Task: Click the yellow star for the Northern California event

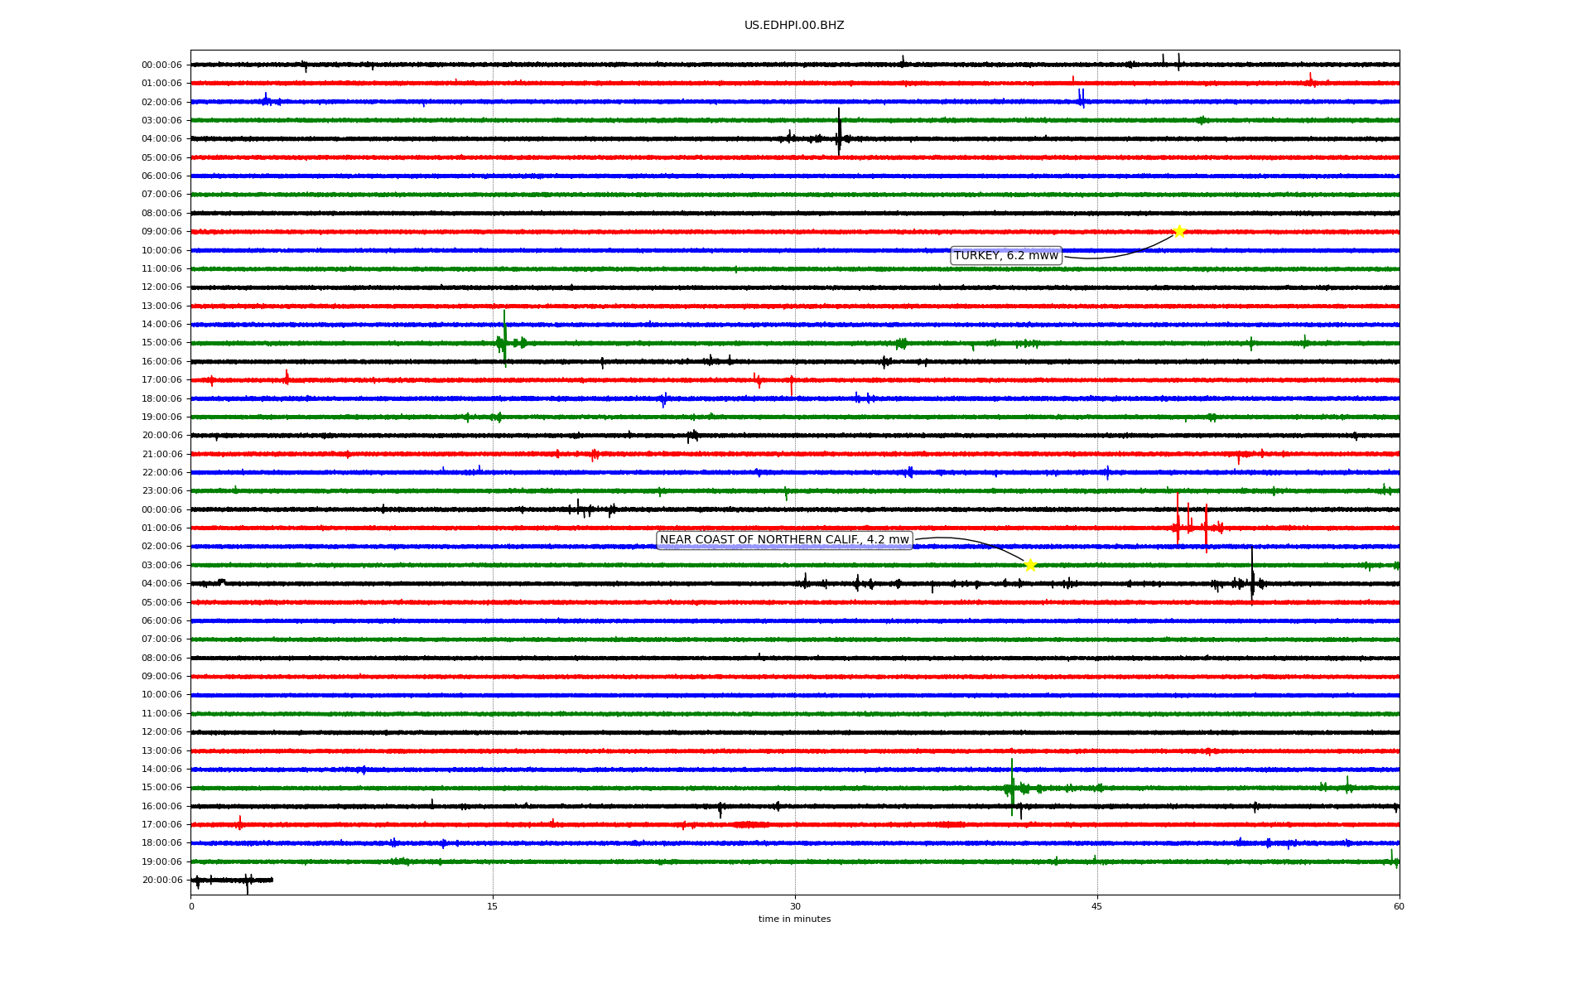Action: click(1030, 565)
